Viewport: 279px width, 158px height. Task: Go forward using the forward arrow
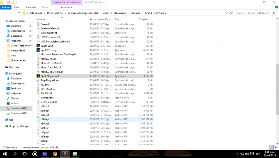tap(10, 13)
